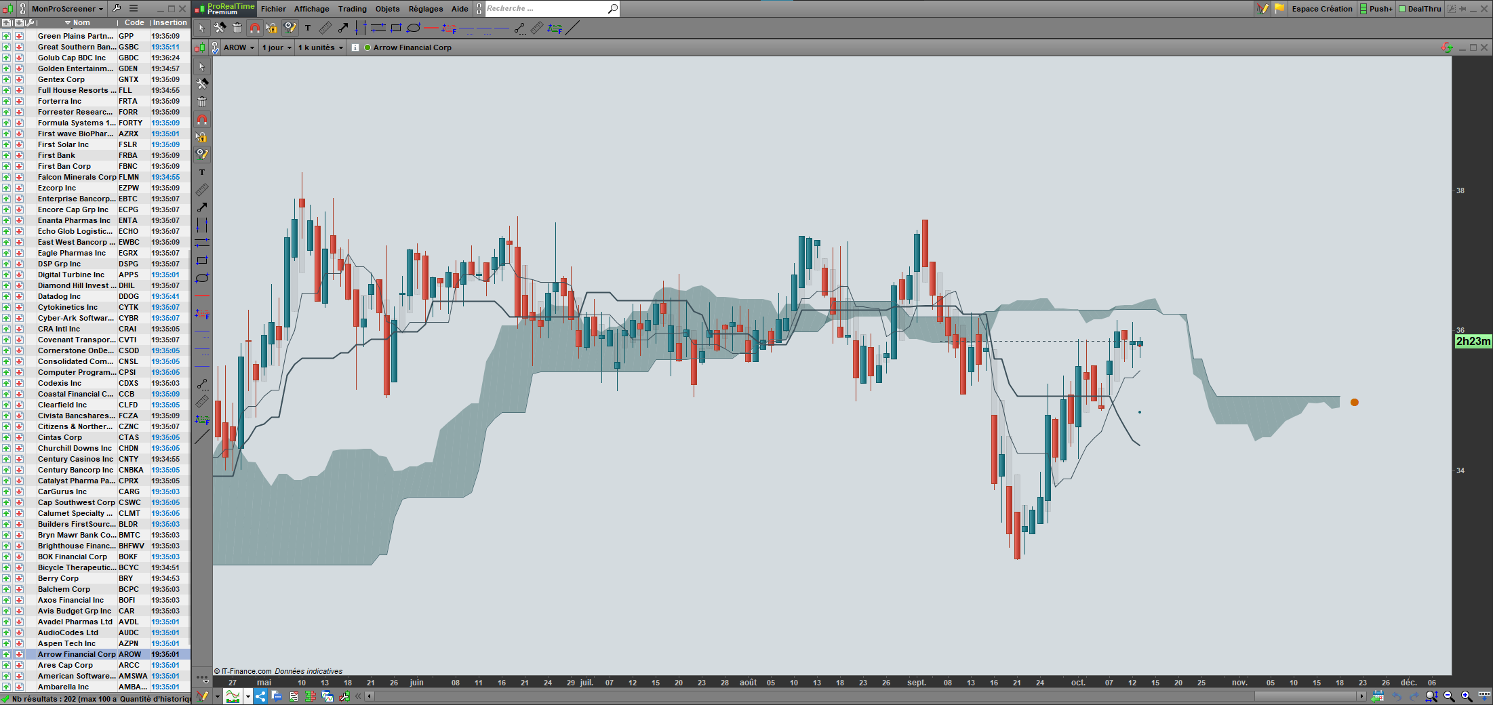Open the info icon beside Arrow Financial Corp
This screenshot has height=705, width=1493.
tap(355, 47)
